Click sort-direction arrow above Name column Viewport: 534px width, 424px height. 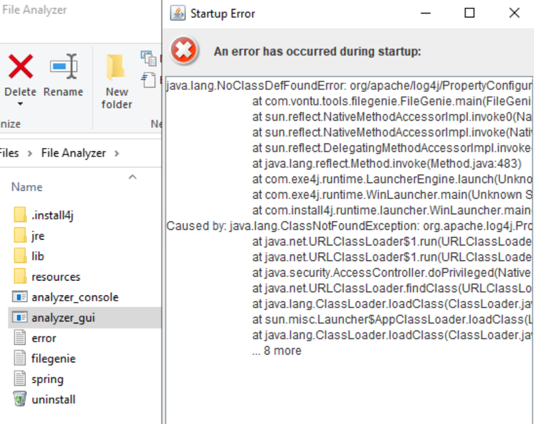tap(133, 177)
